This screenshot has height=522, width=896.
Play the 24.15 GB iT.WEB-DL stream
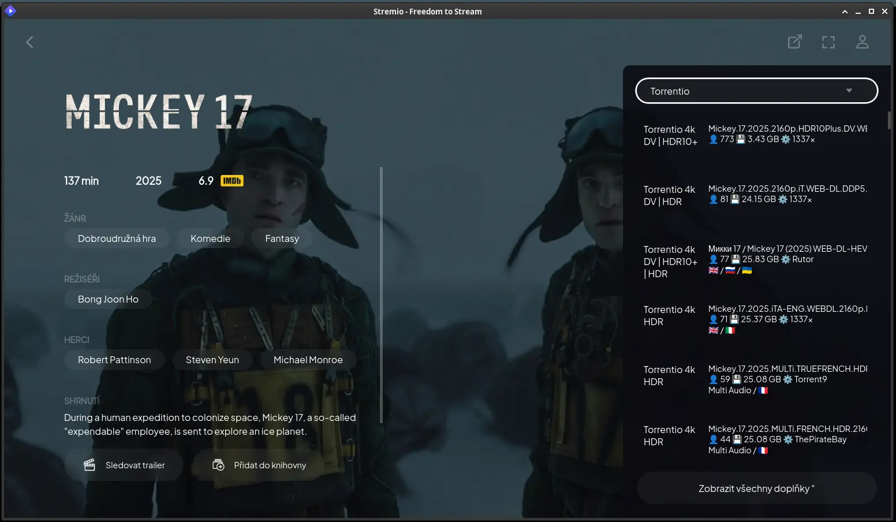[x=756, y=195]
